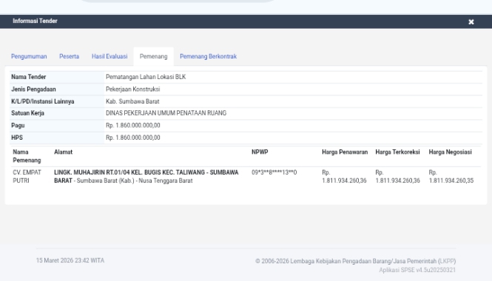Screen dimensions: 492x281
Task: Click the 'Jenis Pengadaan' label
Action: tap(33, 89)
